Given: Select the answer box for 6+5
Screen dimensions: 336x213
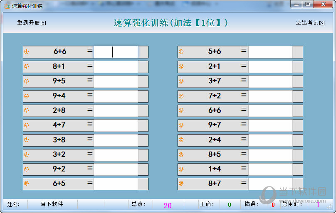Looking at the screenshot, I should [116, 184].
